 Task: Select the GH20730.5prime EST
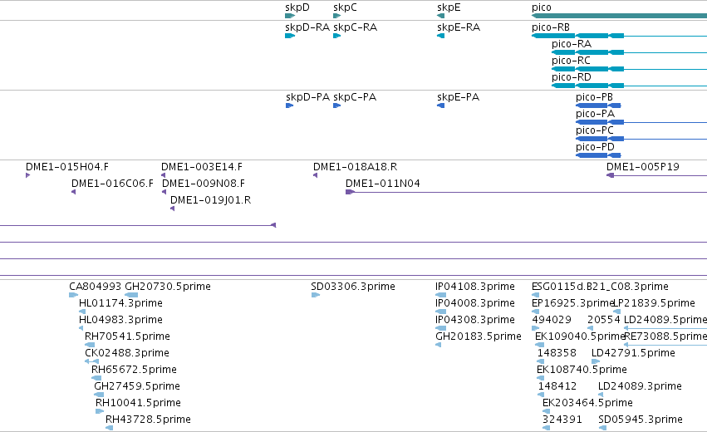point(131,295)
